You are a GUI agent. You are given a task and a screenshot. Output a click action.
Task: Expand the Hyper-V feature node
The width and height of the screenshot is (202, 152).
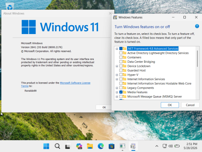(x=117, y=75)
